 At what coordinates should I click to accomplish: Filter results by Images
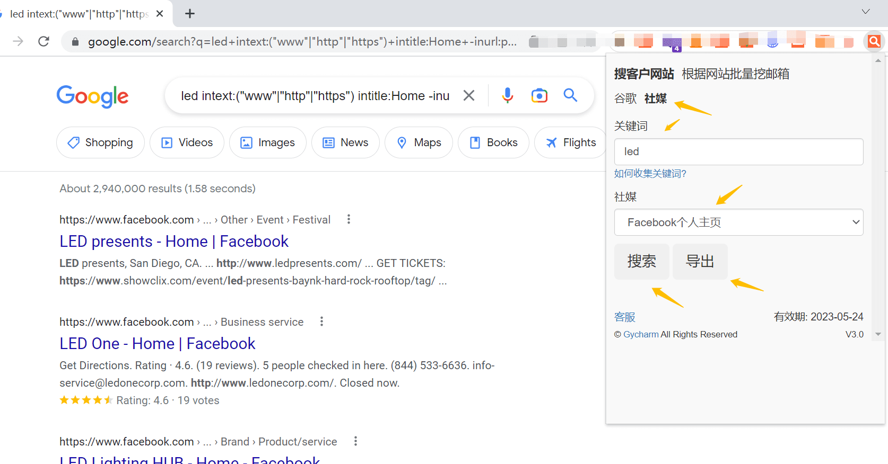tap(268, 142)
